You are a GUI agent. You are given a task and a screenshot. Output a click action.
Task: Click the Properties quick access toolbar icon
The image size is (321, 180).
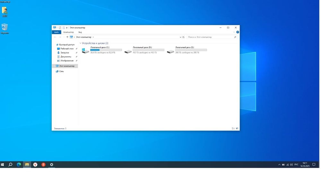[x=60, y=28]
